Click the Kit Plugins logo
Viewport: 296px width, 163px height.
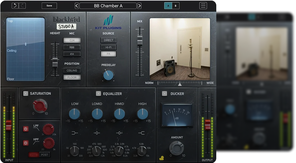click(x=108, y=22)
